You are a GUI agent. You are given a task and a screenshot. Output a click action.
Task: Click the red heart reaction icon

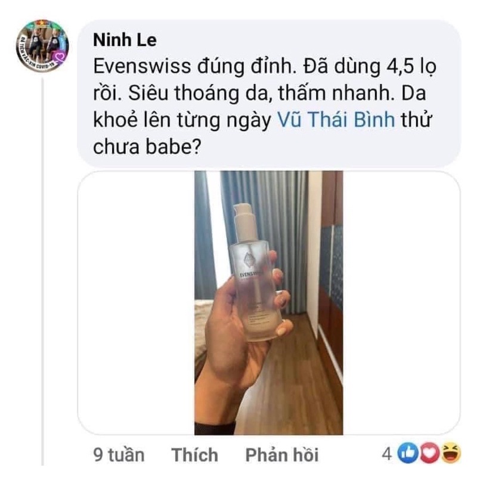coord(429,453)
